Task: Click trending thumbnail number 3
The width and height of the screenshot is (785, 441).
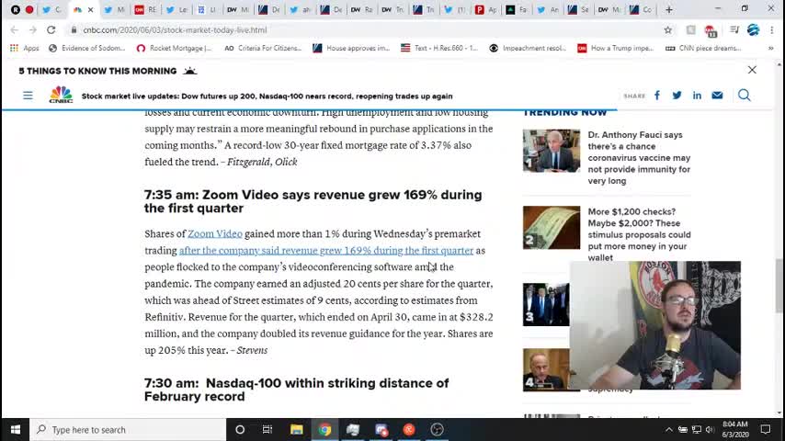Action: pos(546,304)
